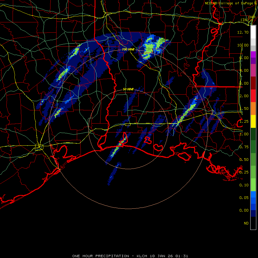Viewport: 258px width, 258px height.
Task: Select the yellow legend swatch at 1.25
Action: tap(253, 121)
